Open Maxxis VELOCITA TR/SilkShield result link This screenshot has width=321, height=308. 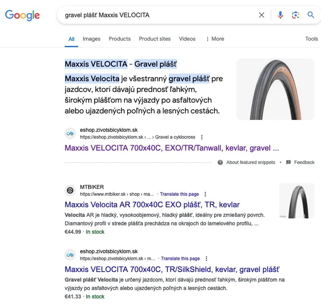tap(172, 269)
